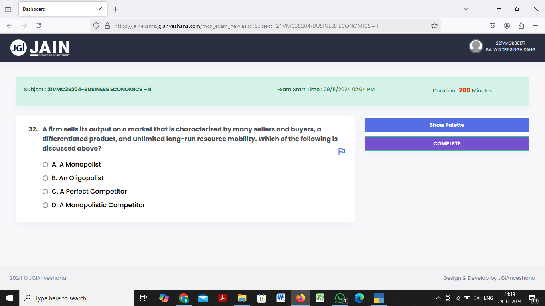The width and height of the screenshot is (545, 306).
Task: Click the Firefox extensions puzzle icon
Action: coord(521,25)
